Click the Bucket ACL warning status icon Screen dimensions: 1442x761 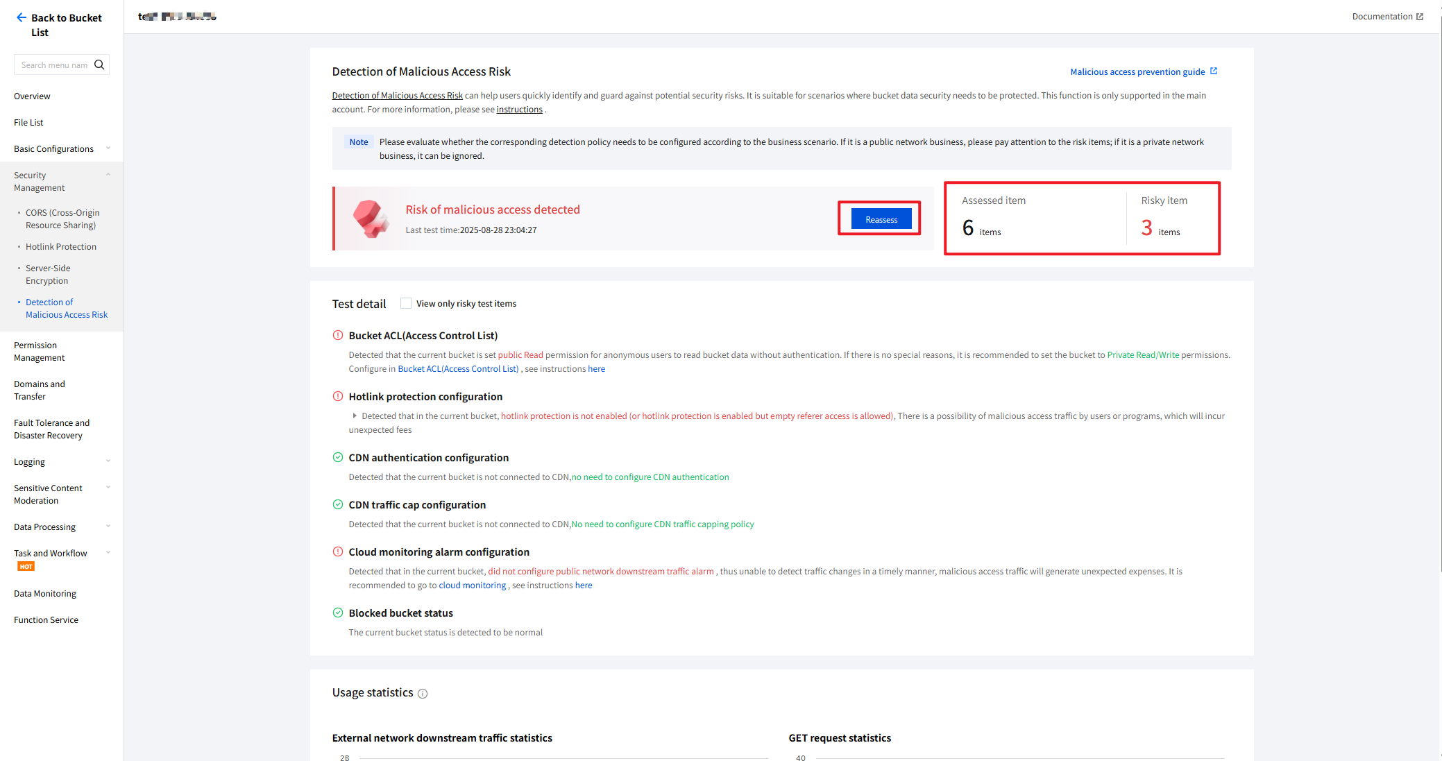[x=338, y=335]
